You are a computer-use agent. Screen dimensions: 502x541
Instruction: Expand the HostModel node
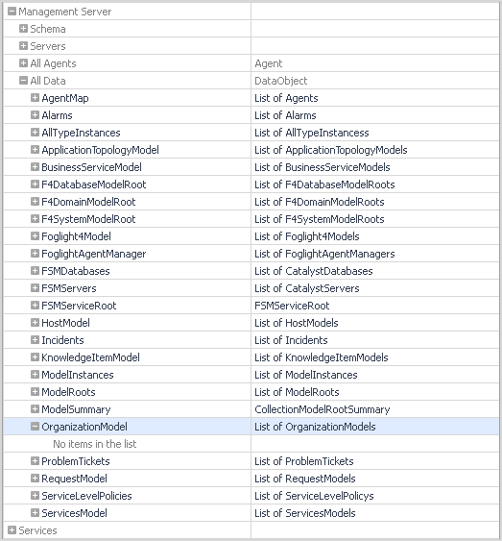[x=35, y=323]
